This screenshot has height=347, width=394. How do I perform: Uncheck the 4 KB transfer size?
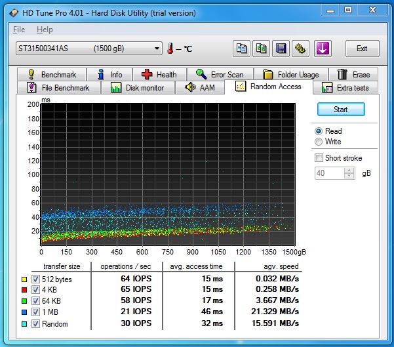[x=35, y=290]
